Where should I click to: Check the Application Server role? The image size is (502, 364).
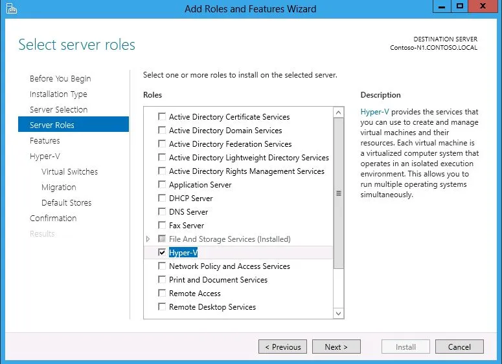(x=162, y=184)
